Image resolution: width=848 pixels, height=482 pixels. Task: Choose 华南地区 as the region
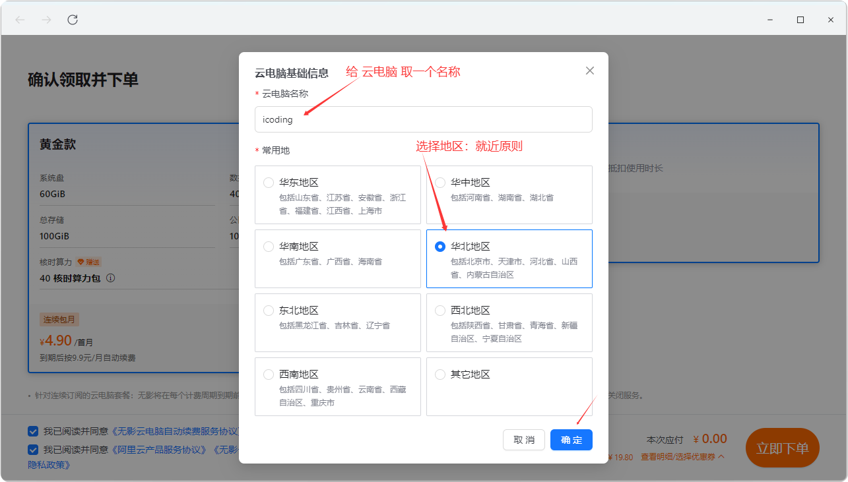[269, 247]
